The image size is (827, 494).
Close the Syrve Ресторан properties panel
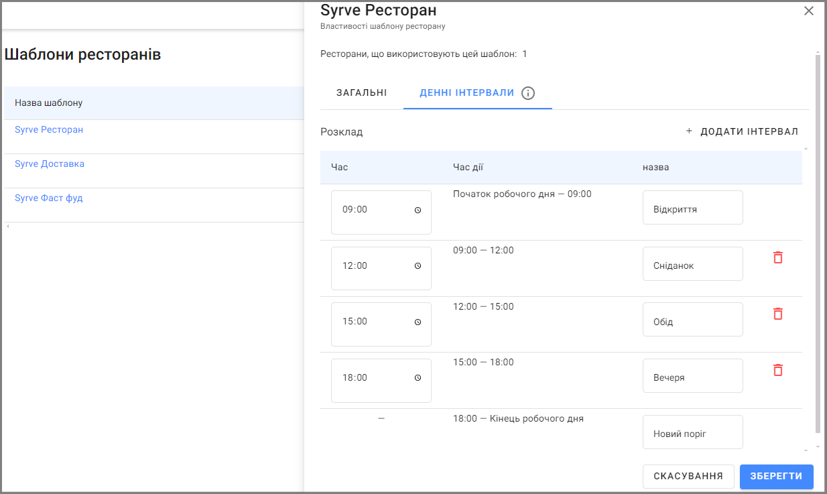[809, 11]
